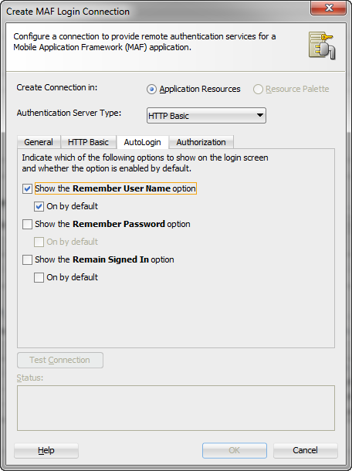
Task: Open Help for this dialog
Action: pyautogui.click(x=46, y=451)
